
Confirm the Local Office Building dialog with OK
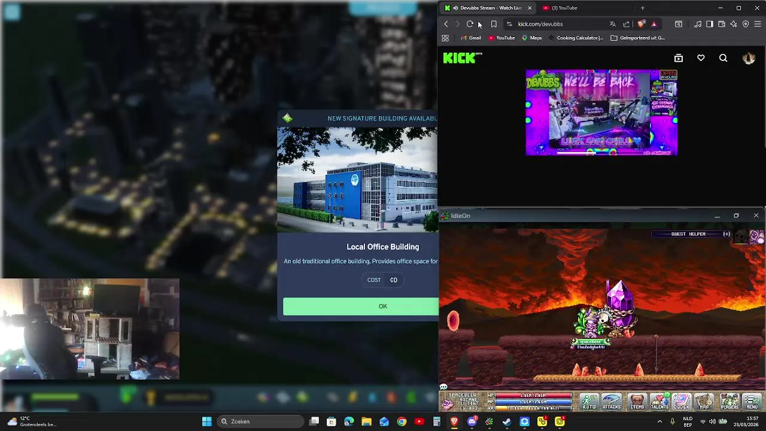[x=361, y=306]
